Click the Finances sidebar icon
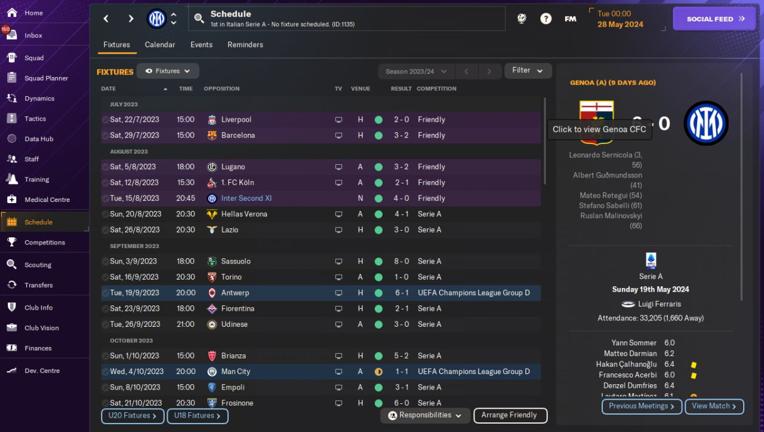The width and height of the screenshot is (764, 432). tap(11, 348)
